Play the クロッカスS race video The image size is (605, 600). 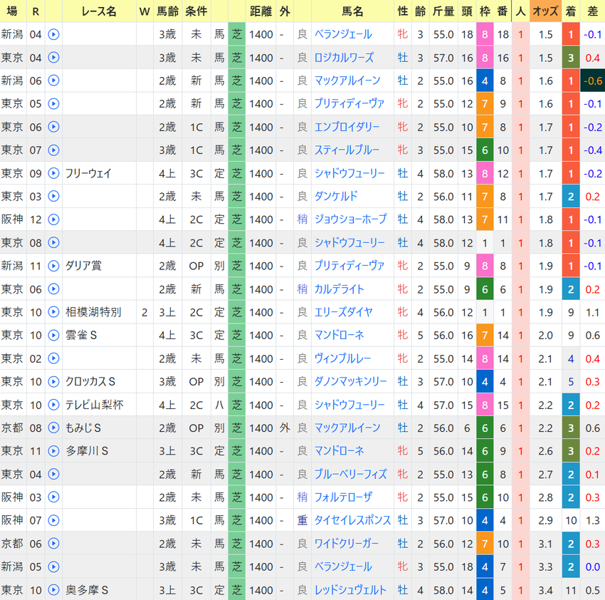point(53,382)
